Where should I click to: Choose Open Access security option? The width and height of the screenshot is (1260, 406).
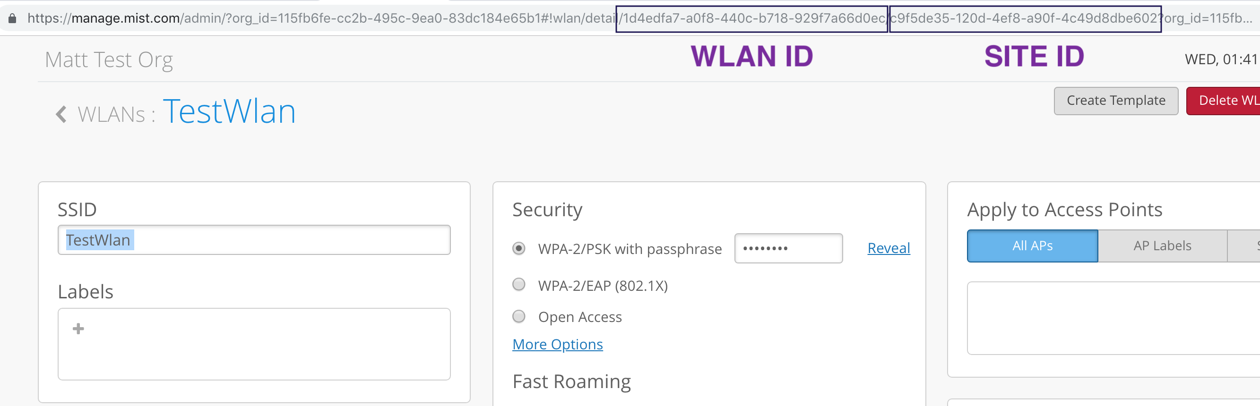[518, 317]
